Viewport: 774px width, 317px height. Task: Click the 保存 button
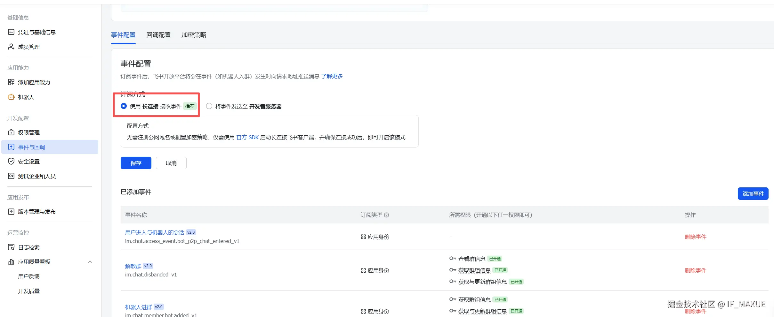[x=136, y=163]
